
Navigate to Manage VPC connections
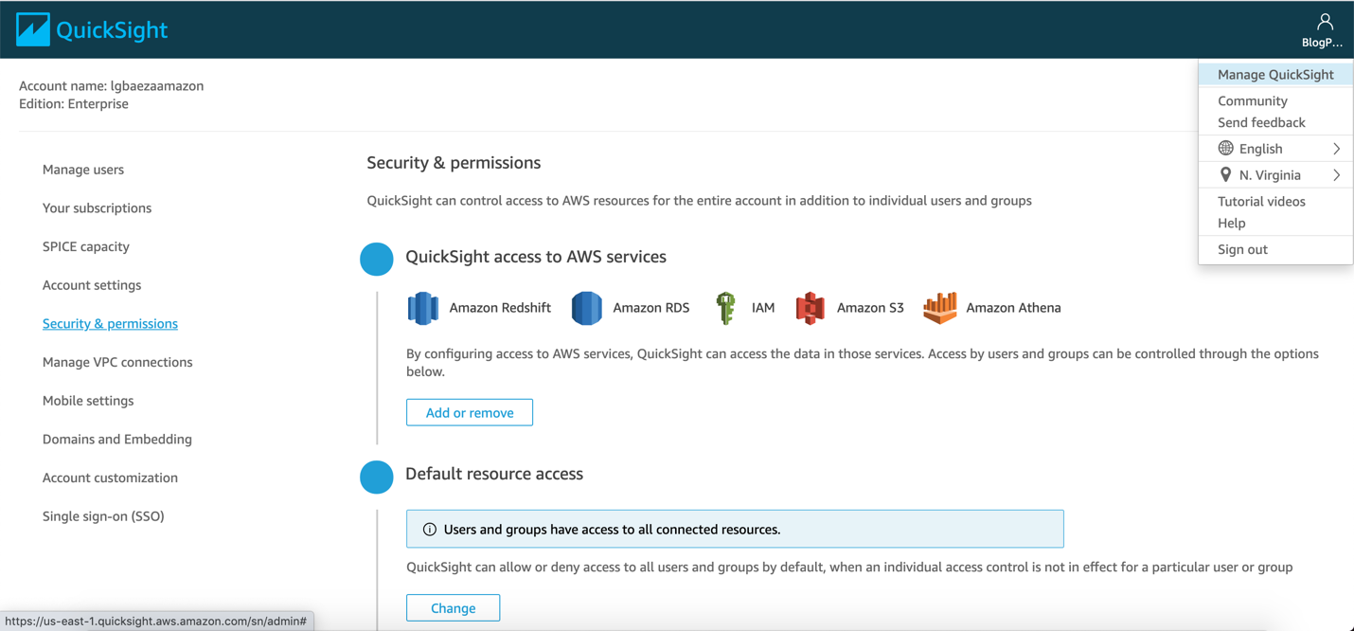117,362
